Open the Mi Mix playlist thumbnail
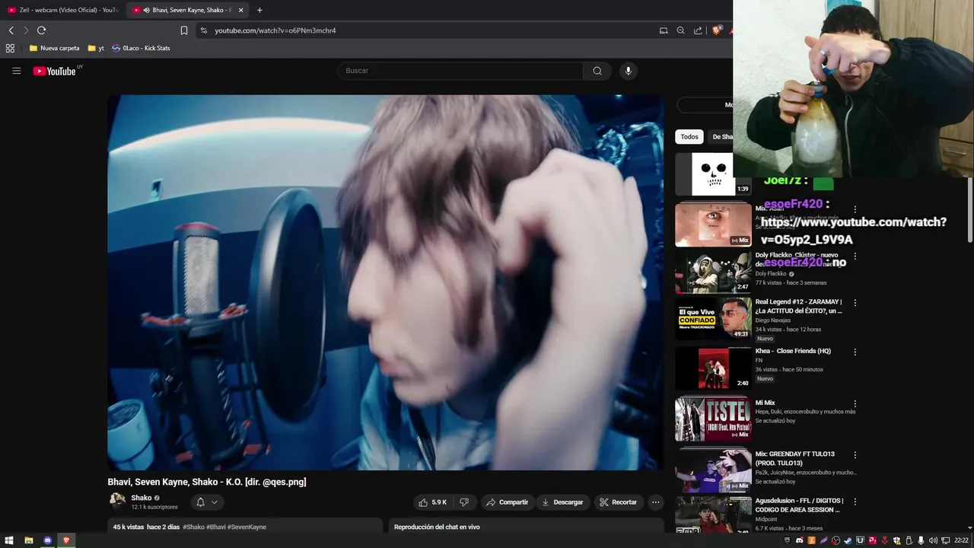This screenshot has height=548, width=974. pyautogui.click(x=712, y=419)
